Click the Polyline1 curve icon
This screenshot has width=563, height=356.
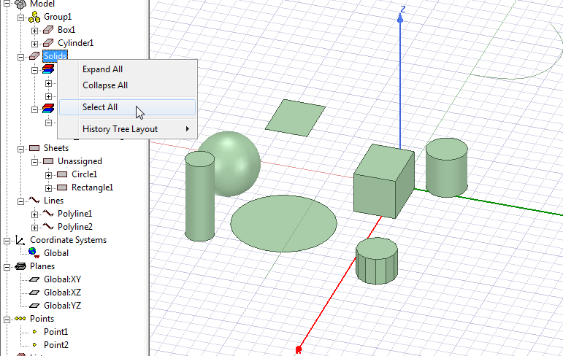coord(48,214)
